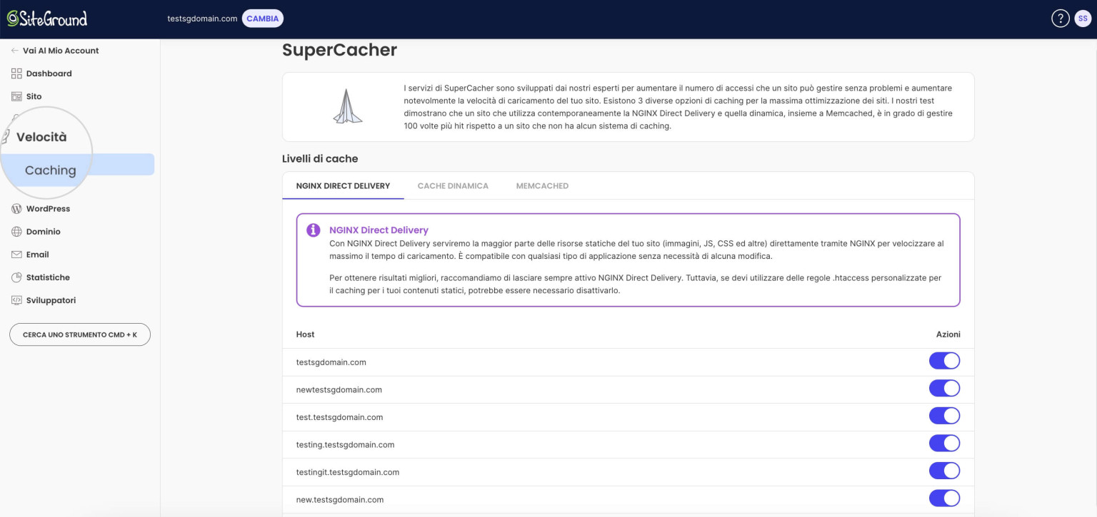Click the Dominio globe icon
The image size is (1097, 517).
pos(16,232)
